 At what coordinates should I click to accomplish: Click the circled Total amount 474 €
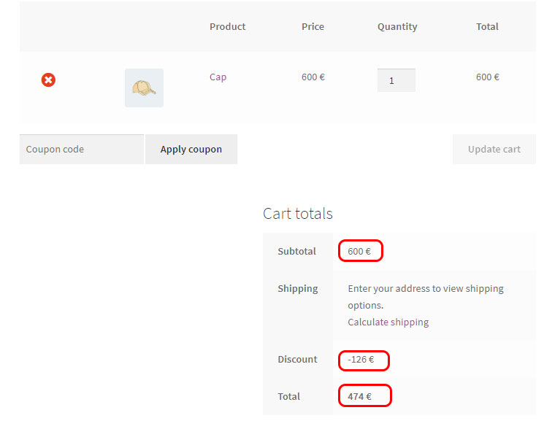(x=359, y=396)
